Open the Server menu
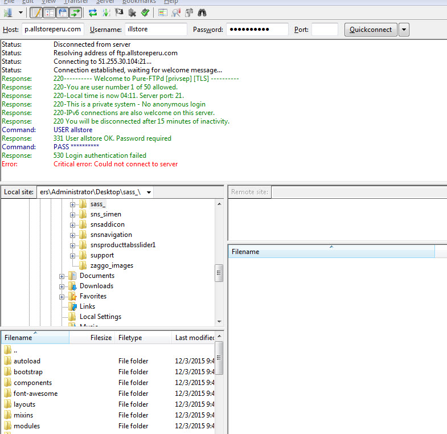This screenshot has height=434, width=447. (x=105, y=2)
